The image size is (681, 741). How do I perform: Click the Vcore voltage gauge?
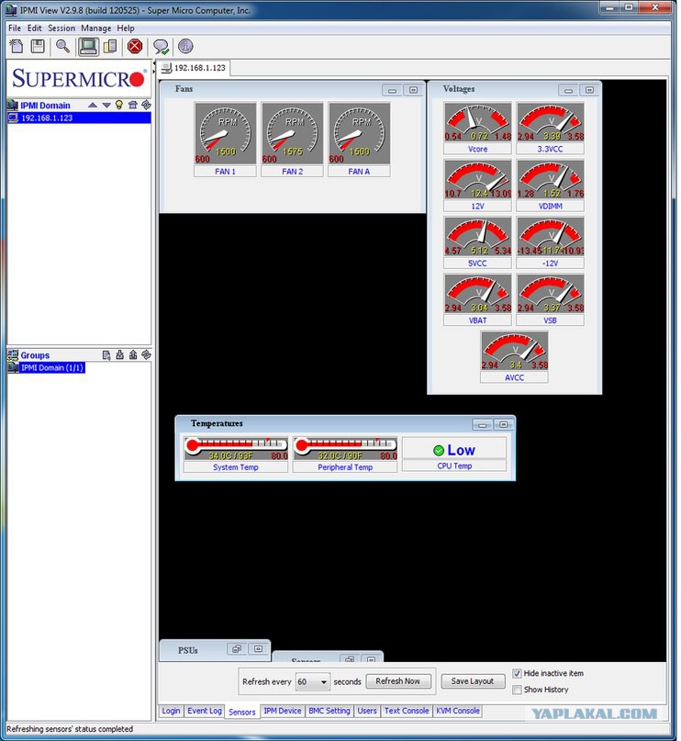(477, 122)
